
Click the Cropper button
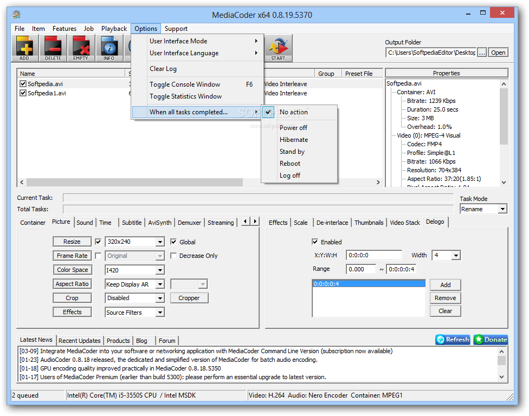point(189,298)
